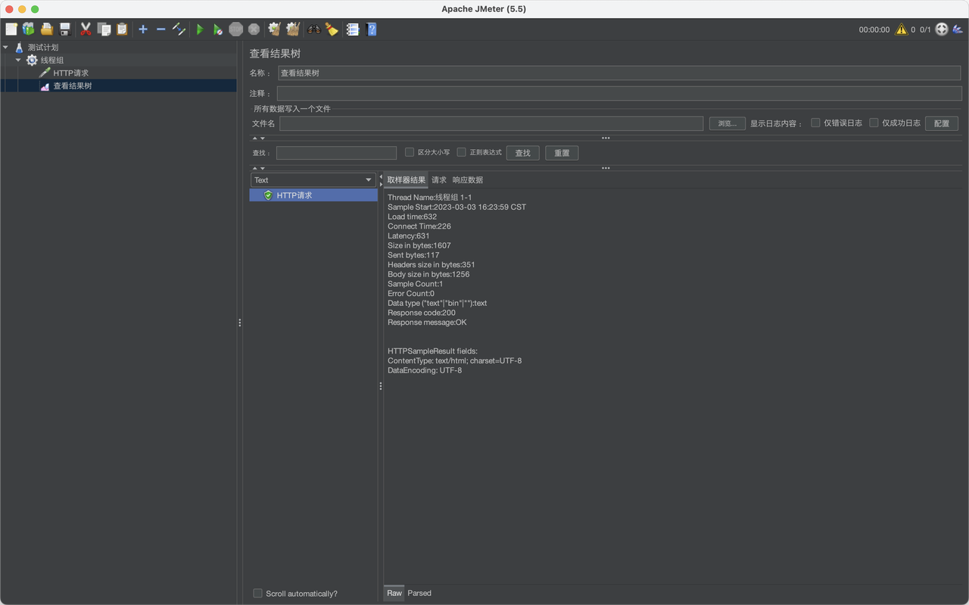This screenshot has width=969, height=605.
Task: Click the 查找 button
Action: (523, 153)
